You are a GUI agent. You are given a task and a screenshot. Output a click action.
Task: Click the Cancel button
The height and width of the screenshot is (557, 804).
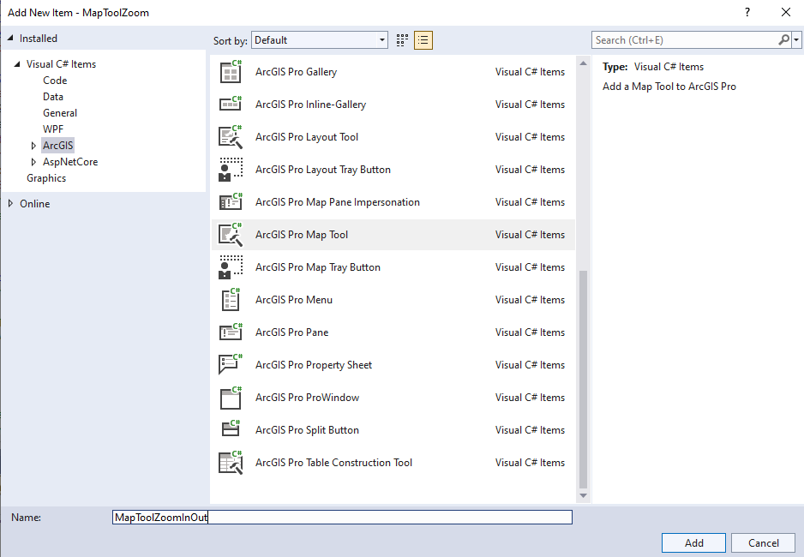pyautogui.click(x=763, y=543)
